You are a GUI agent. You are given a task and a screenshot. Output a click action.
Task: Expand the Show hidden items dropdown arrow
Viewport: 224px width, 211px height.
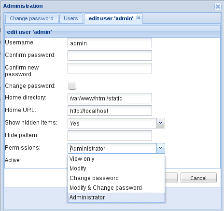click(x=161, y=123)
